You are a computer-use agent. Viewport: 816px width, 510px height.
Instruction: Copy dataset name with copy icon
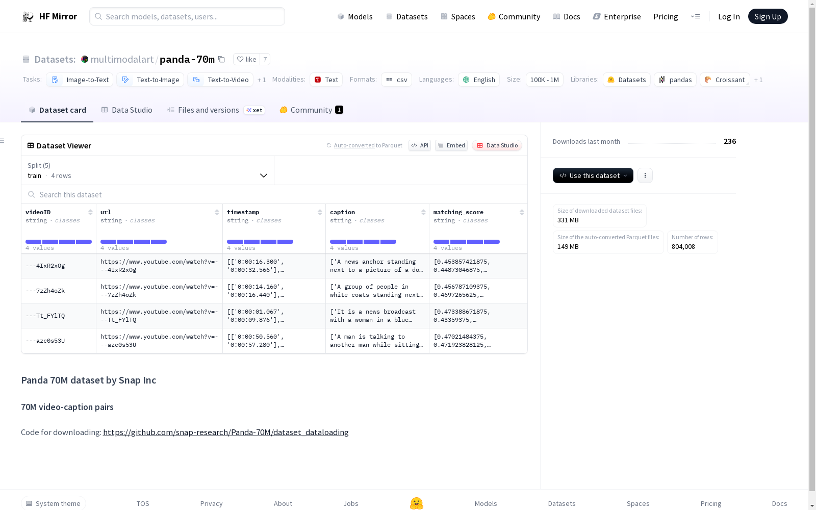coord(221,59)
